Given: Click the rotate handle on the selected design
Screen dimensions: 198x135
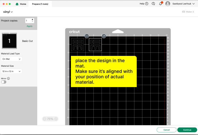Looking at the screenshot, I should (x=104, y=36).
